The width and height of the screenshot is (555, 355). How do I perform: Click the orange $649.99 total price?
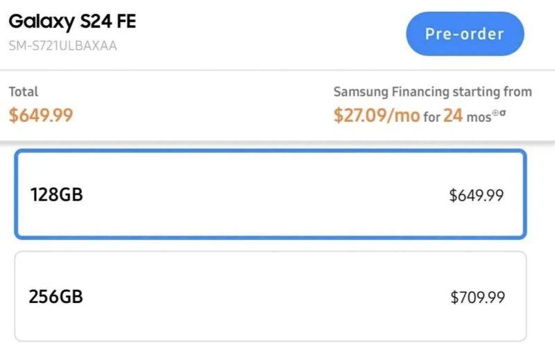41,115
